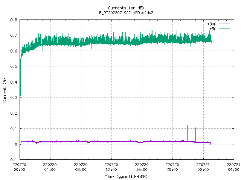The image size is (241, 180).
Task: Click the +30A legend label
Action: (212, 24)
